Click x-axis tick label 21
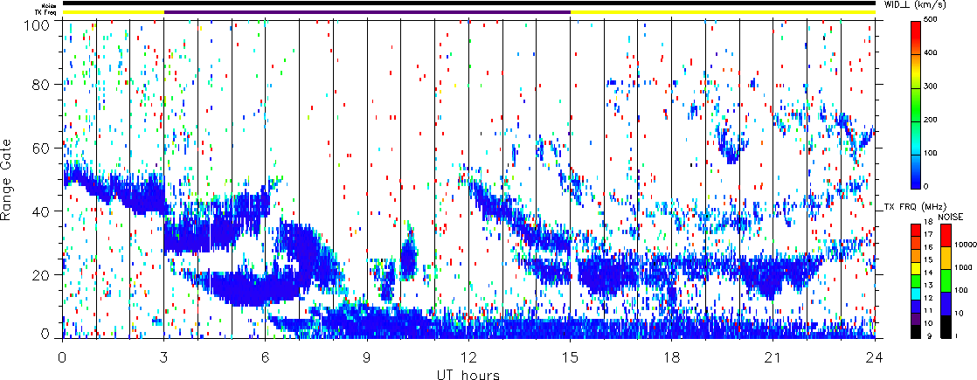977x380 pixels. click(x=773, y=356)
